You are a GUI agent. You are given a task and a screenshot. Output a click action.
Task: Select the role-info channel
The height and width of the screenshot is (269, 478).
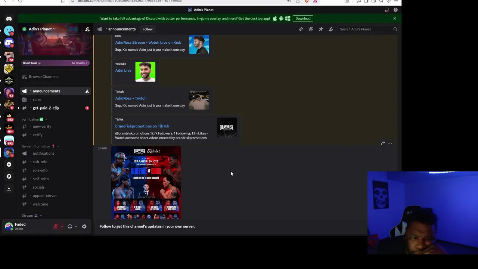click(55, 170)
